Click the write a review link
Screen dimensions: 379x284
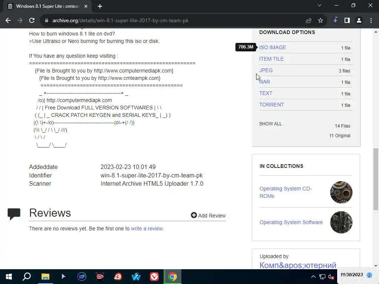147,229
